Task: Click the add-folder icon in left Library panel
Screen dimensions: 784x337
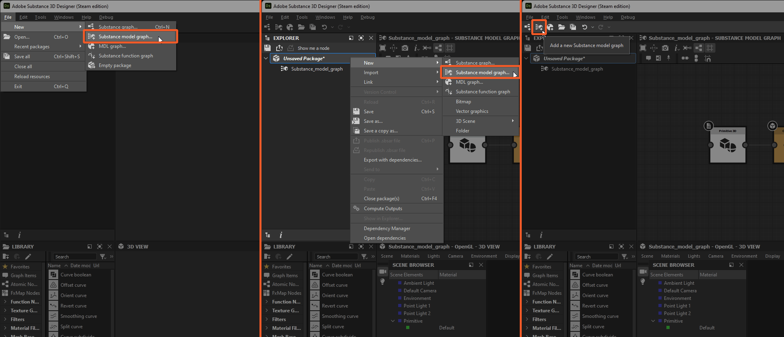Action: (6, 256)
